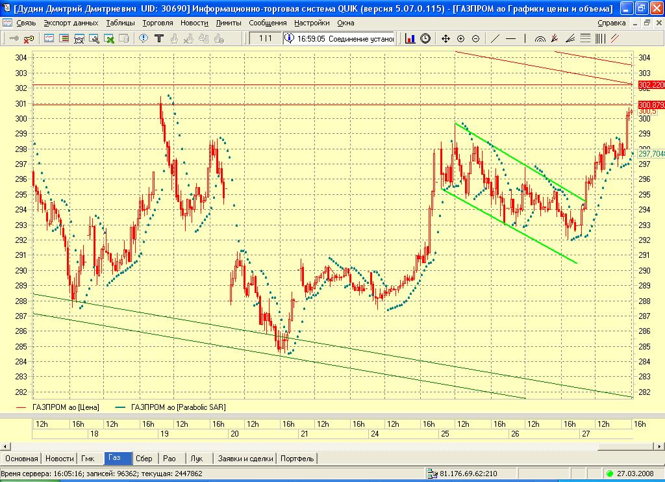The image size is (665, 482).
Task: Click the green connection status indicator
Action: coord(610,474)
